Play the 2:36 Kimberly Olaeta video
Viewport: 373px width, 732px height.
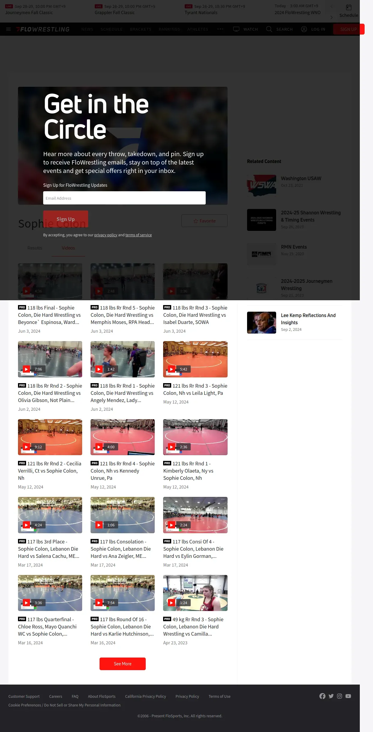195,437
